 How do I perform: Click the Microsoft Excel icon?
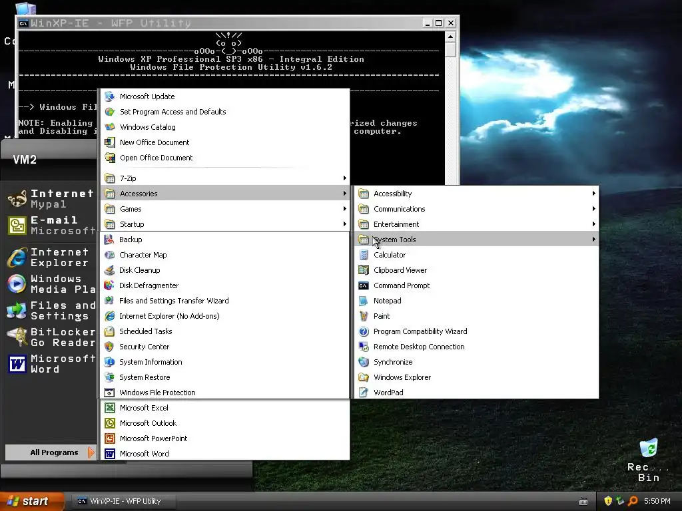(x=110, y=408)
